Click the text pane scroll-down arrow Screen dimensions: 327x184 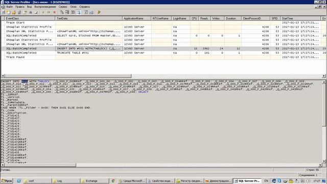coord(324,162)
